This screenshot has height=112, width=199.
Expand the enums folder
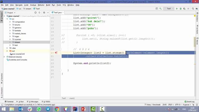point(10,25)
